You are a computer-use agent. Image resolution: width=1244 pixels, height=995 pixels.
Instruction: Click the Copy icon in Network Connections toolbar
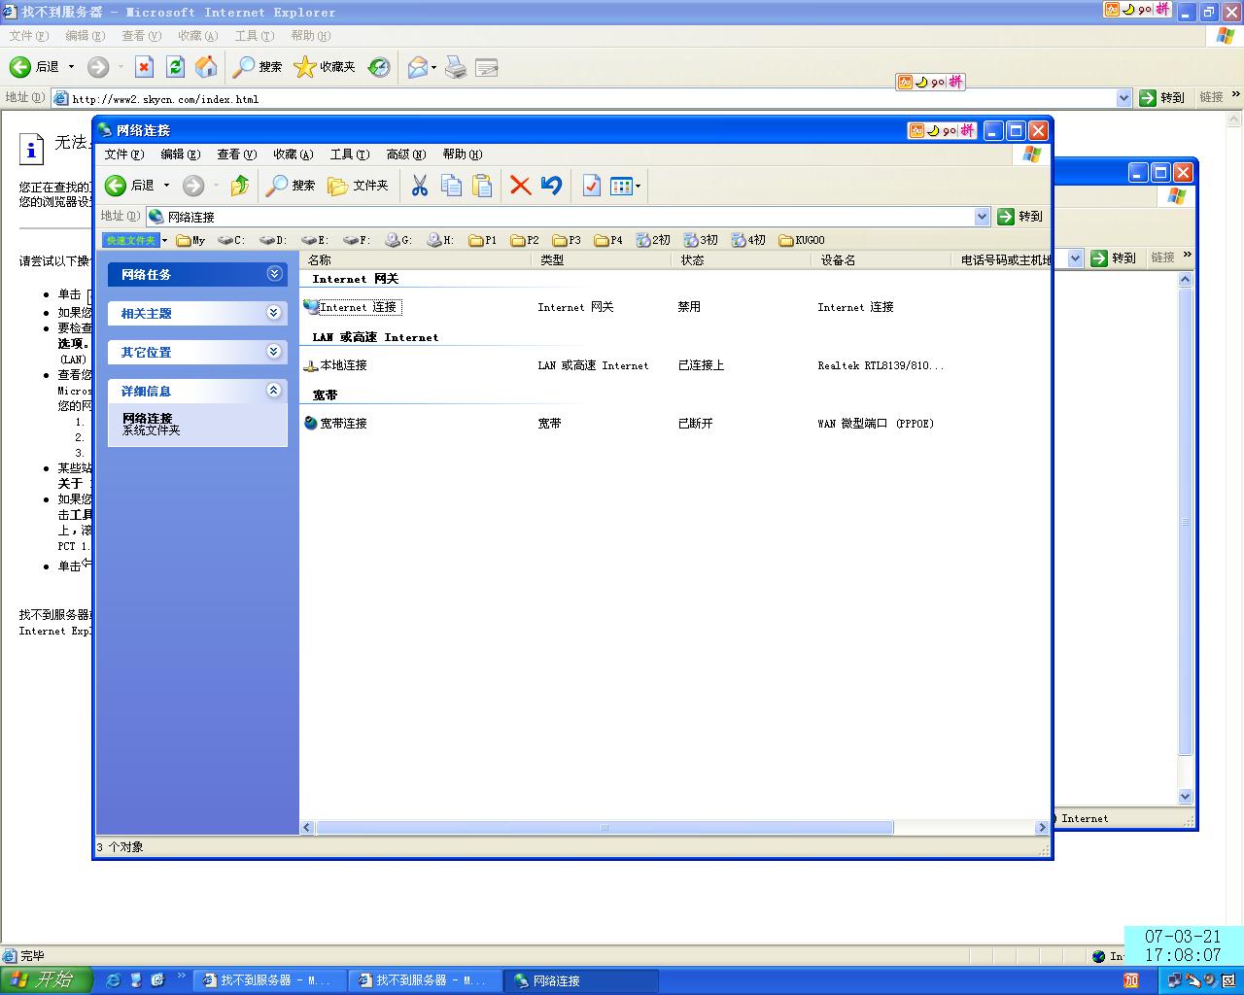click(451, 186)
